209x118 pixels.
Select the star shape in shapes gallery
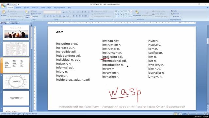click(129, 16)
